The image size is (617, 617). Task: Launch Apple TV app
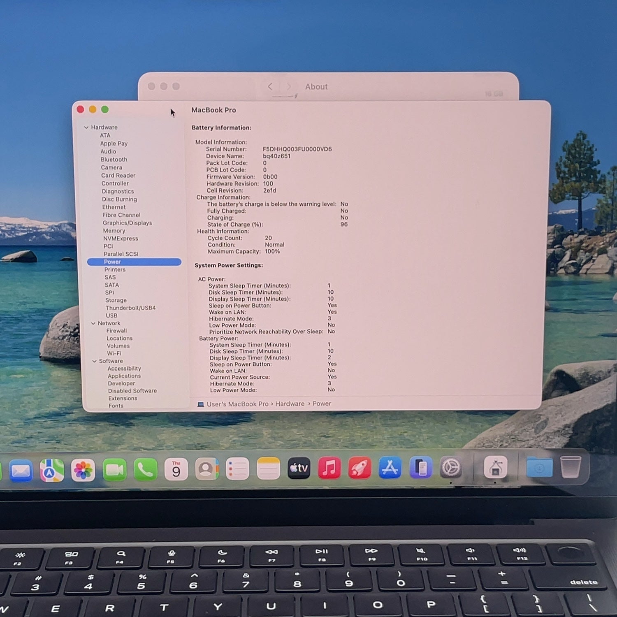click(x=299, y=468)
